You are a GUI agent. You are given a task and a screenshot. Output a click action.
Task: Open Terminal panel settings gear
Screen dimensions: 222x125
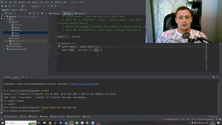point(213,77)
